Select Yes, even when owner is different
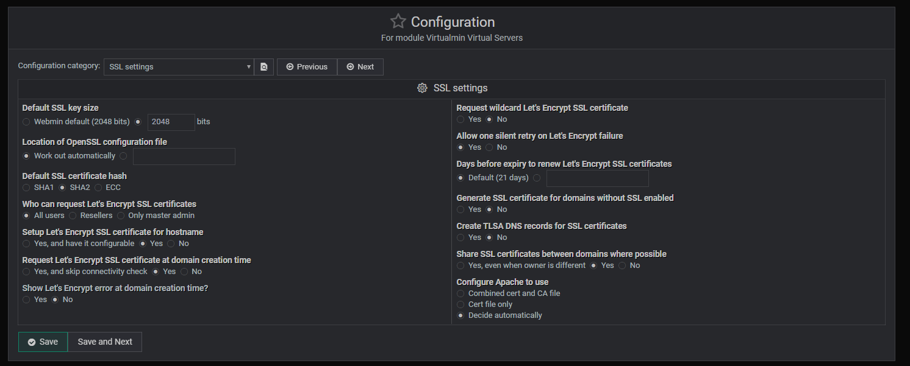 point(460,266)
